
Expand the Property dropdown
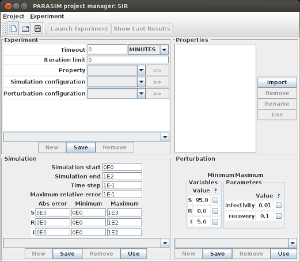tap(116, 70)
